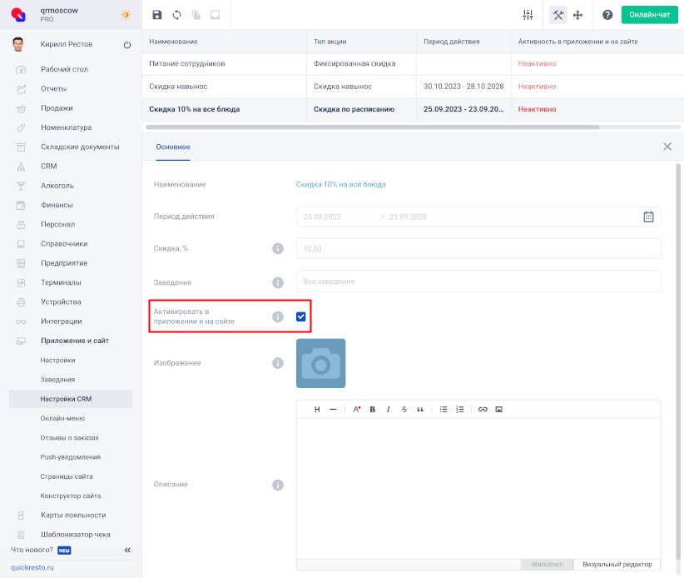Click the refresh toolbar icon
The image size is (684, 578).
(176, 15)
